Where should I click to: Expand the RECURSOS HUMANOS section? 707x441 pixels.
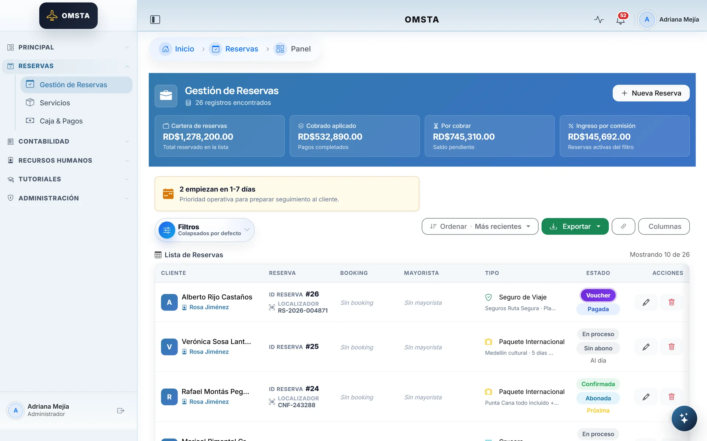(x=68, y=161)
